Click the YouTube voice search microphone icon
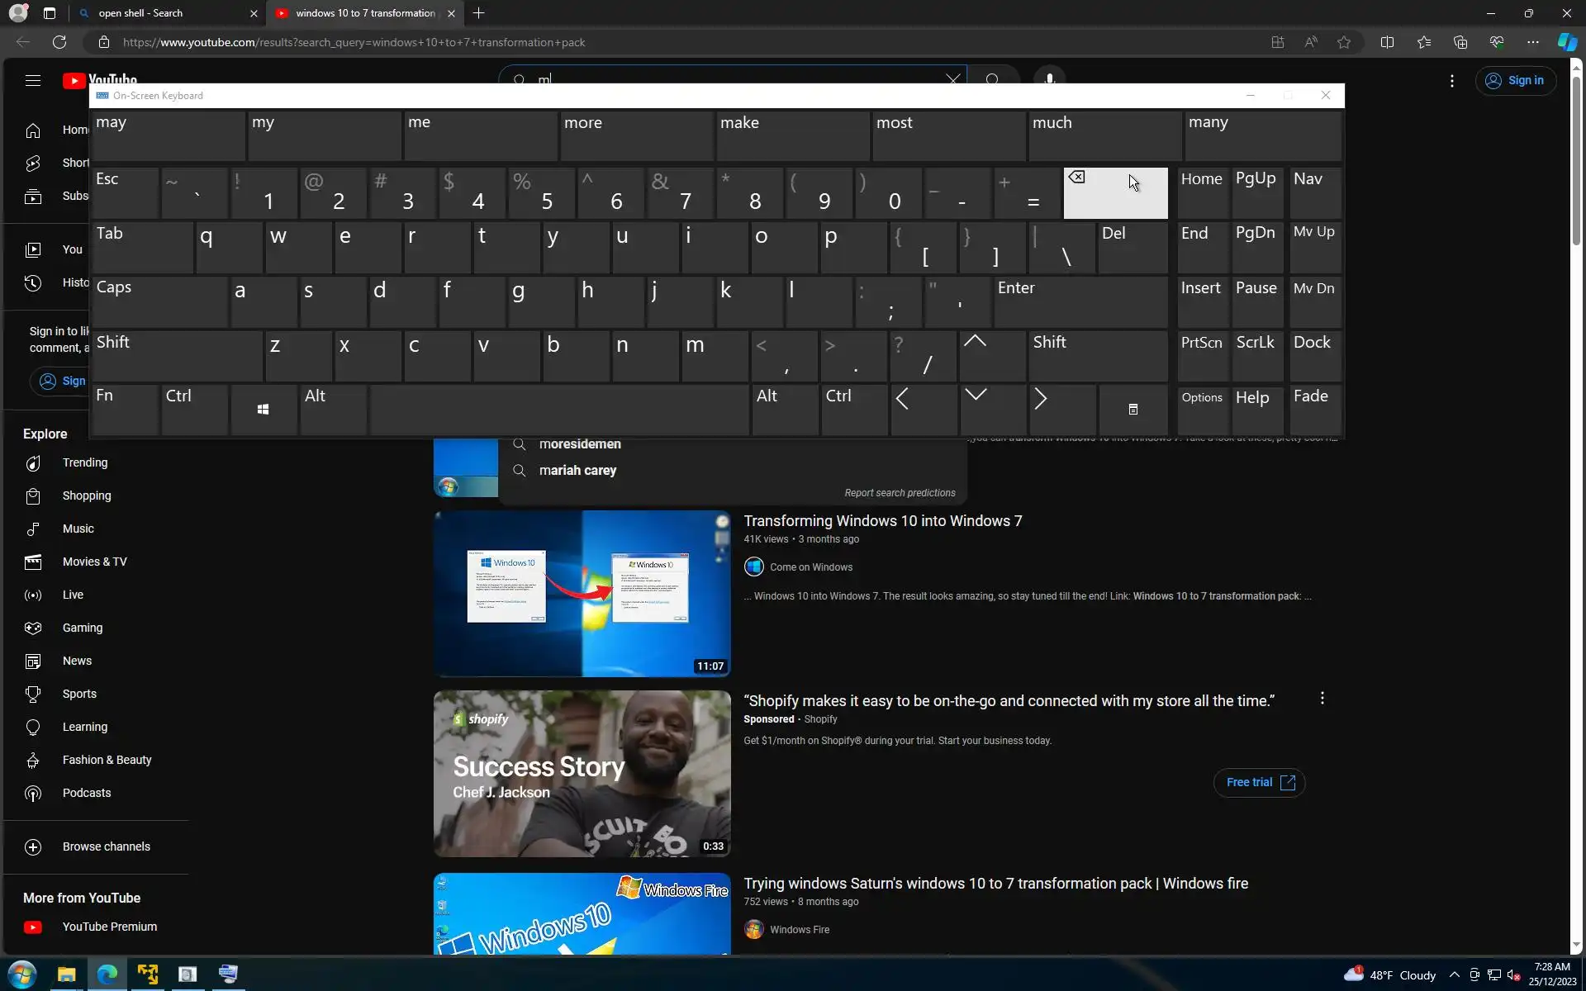The height and width of the screenshot is (991, 1586). pyautogui.click(x=1049, y=77)
